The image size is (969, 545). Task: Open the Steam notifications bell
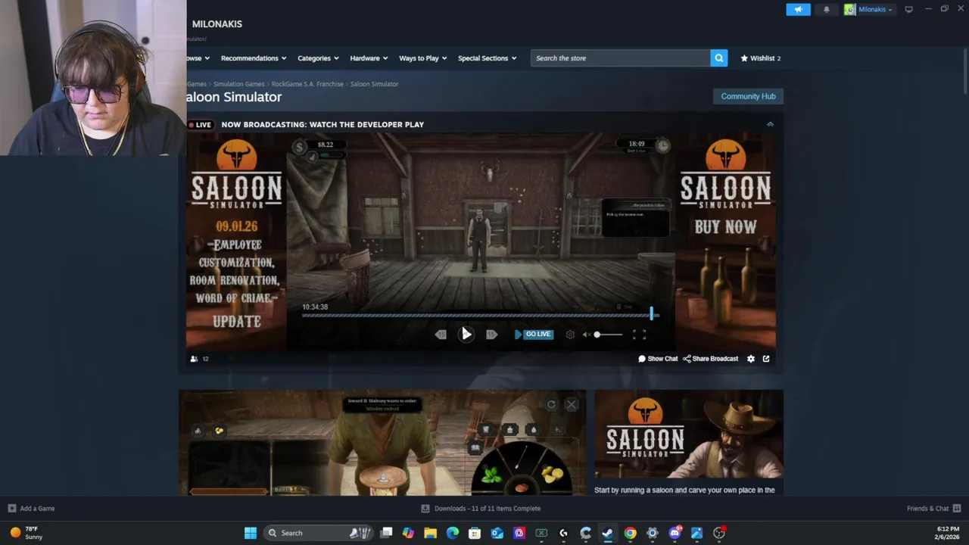[x=826, y=9]
